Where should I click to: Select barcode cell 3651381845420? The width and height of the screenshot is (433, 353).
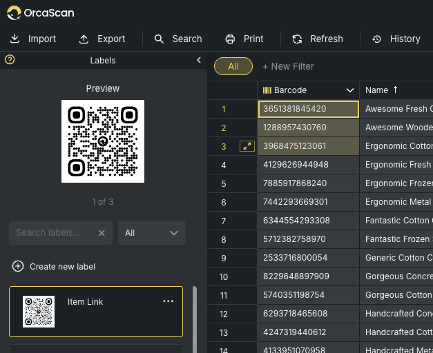pyautogui.click(x=308, y=109)
